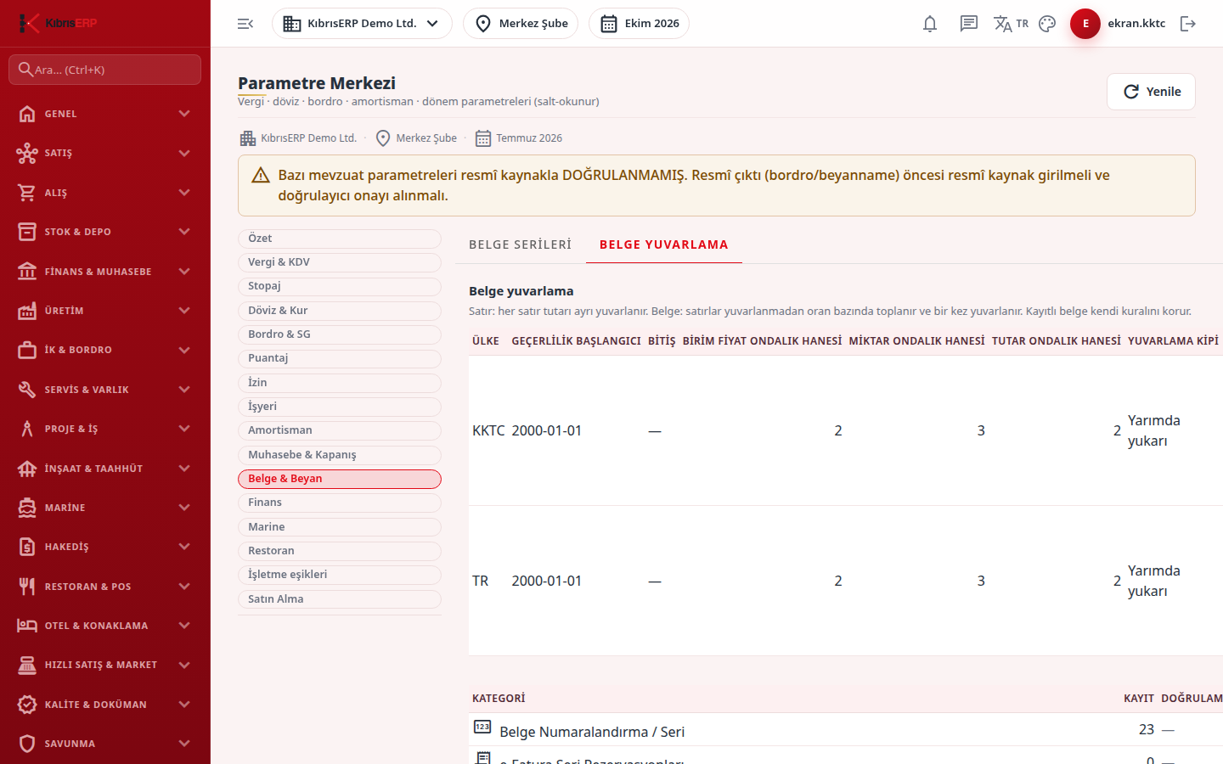Open the Döviz & Kur section

(340, 311)
